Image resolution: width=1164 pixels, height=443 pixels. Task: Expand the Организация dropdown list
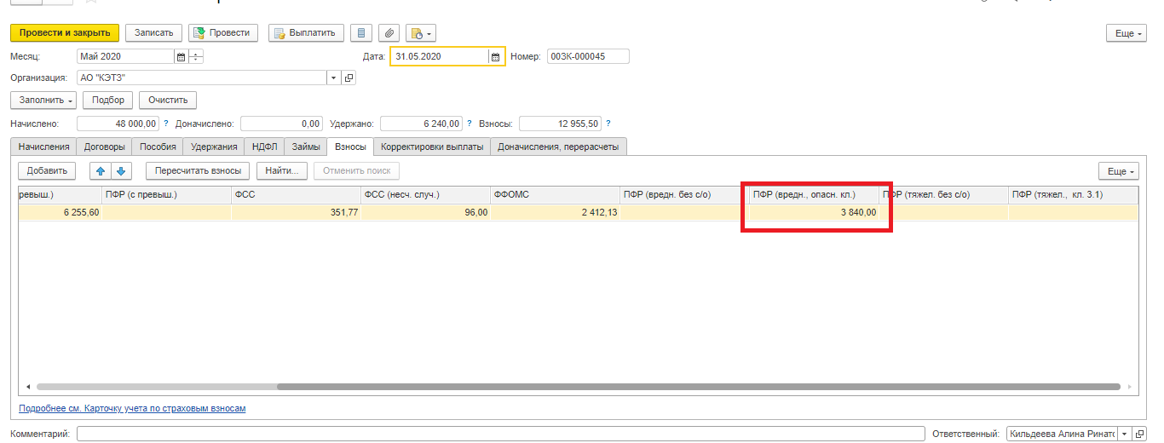333,78
